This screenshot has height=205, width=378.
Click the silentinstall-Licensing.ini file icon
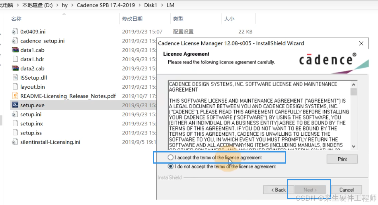pos(15,142)
